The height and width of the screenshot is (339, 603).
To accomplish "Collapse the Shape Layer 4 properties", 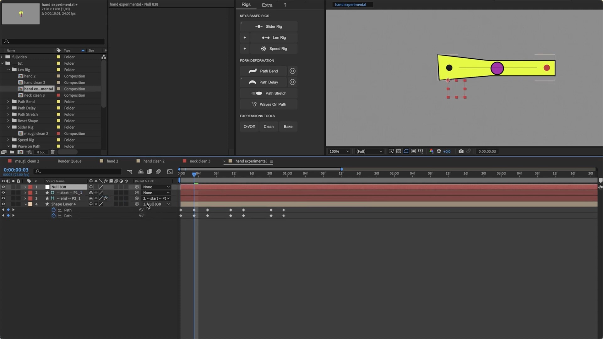I will point(25,204).
